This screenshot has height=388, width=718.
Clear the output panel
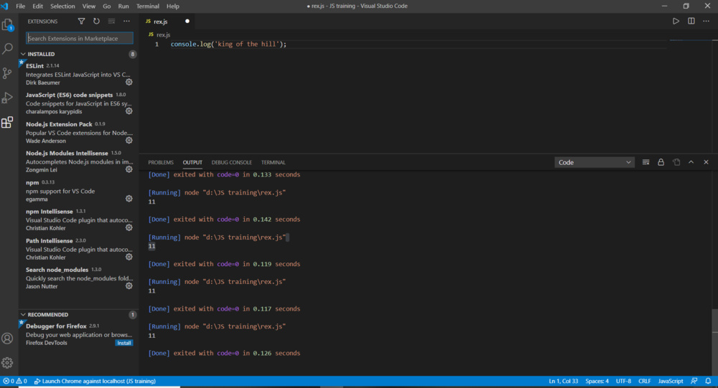pos(645,162)
